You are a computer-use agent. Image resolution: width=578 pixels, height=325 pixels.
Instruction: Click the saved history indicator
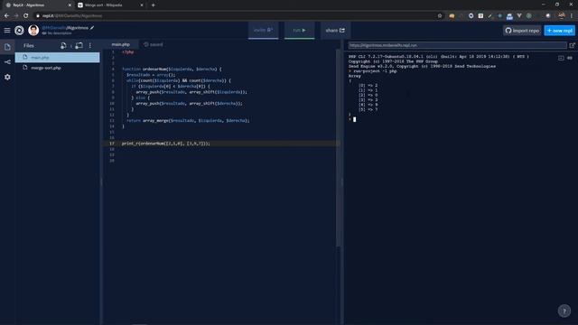click(x=153, y=44)
